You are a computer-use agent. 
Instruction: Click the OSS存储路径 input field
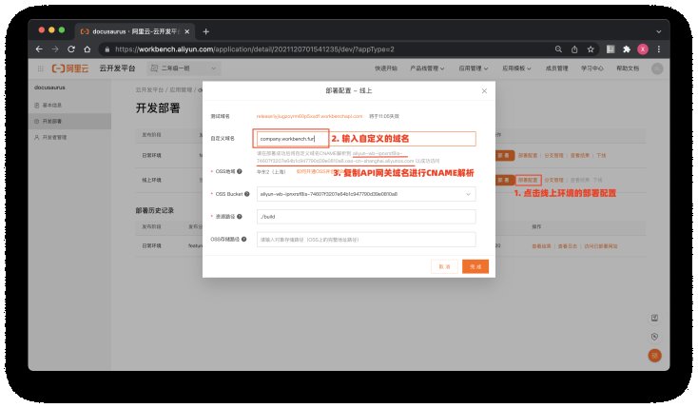click(x=365, y=240)
